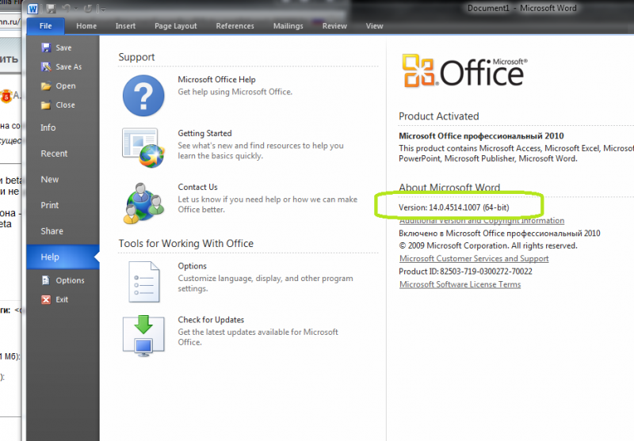This screenshot has width=634, height=441.
Task: Open the Getting Started resources
Action: [204, 133]
